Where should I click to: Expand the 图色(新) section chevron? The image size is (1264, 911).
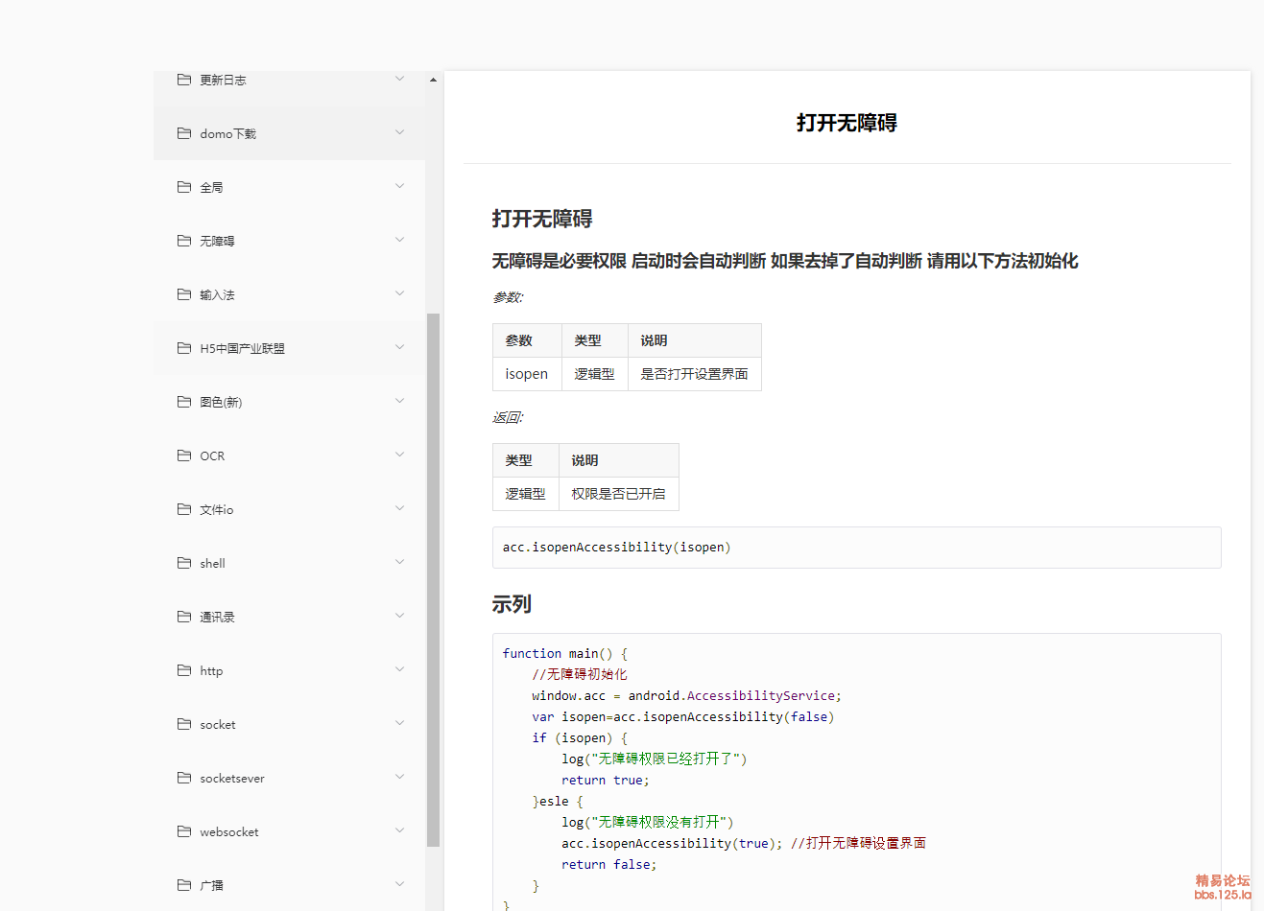point(399,401)
